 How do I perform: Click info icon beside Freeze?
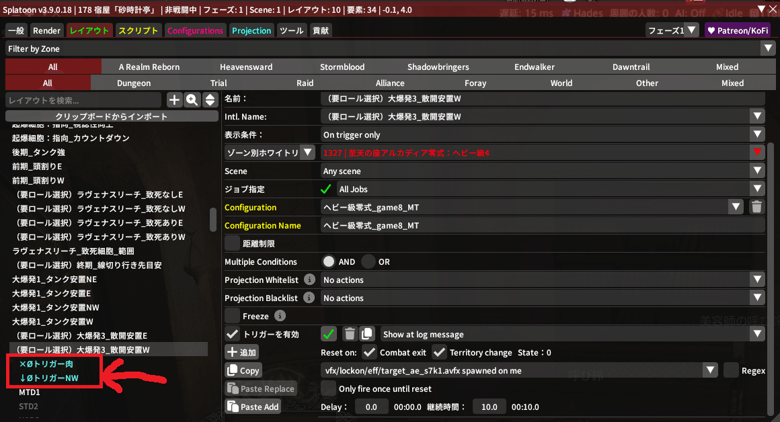pos(280,316)
